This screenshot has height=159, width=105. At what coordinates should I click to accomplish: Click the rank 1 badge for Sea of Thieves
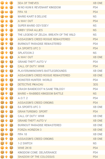11,3
